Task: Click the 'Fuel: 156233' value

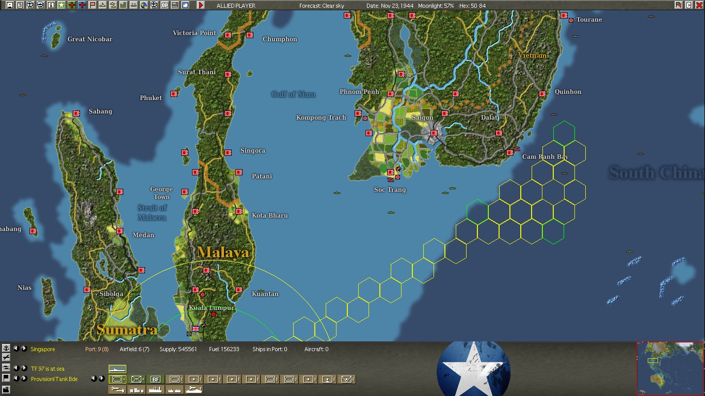Action: tap(224, 349)
